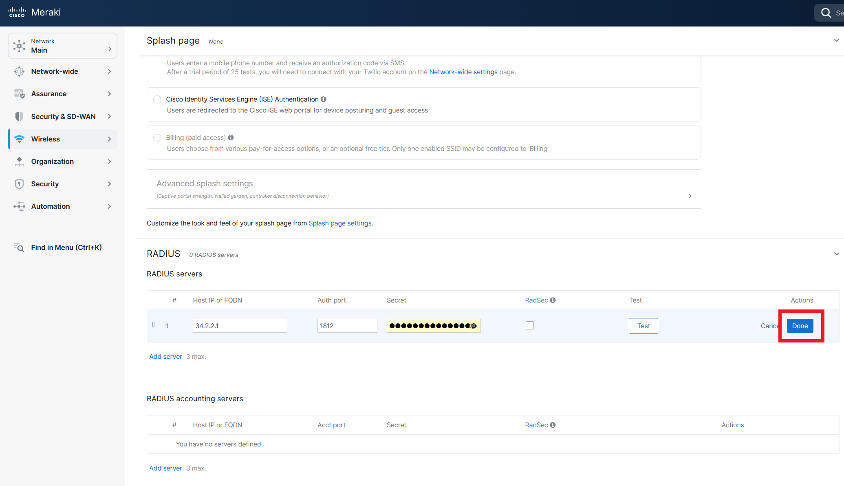
Task: Cancel editing the RADIUS server row
Action: point(770,326)
